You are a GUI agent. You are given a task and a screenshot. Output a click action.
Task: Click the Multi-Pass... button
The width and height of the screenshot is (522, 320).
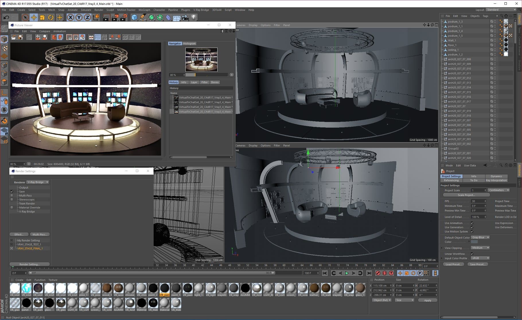coord(40,235)
